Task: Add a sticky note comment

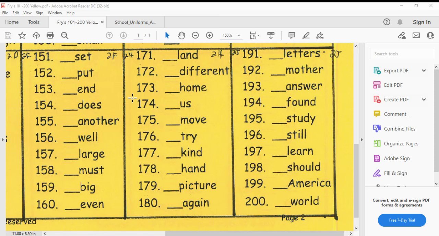Action: 292,35
